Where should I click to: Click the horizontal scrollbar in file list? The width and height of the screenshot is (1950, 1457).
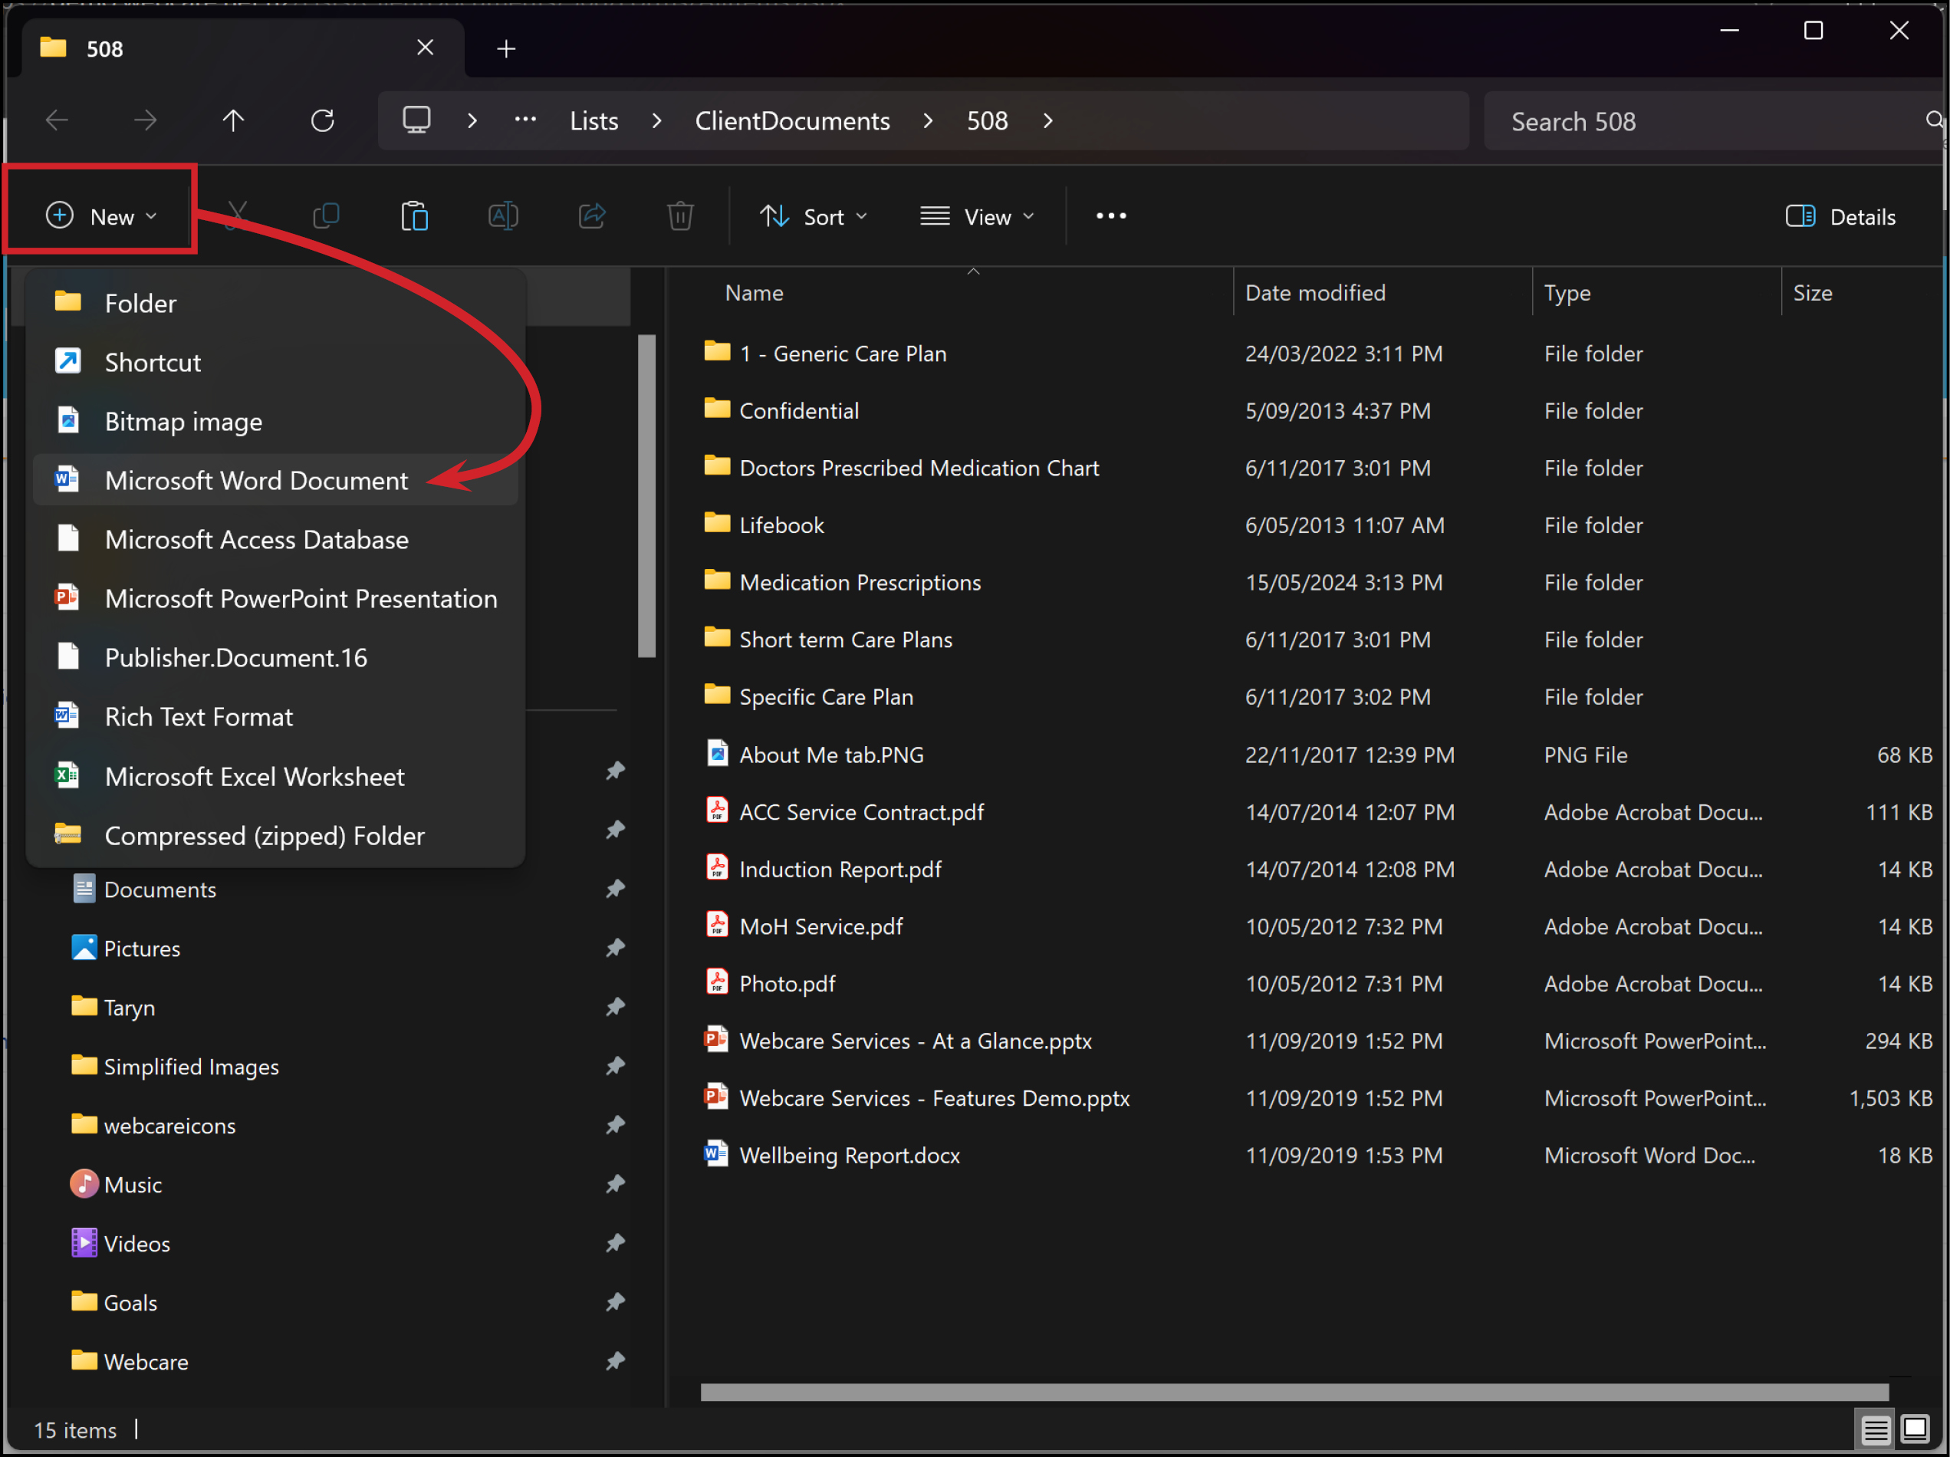[x=1294, y=1392]
